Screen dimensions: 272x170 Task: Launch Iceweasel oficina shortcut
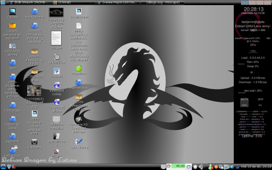pos(57,102)
